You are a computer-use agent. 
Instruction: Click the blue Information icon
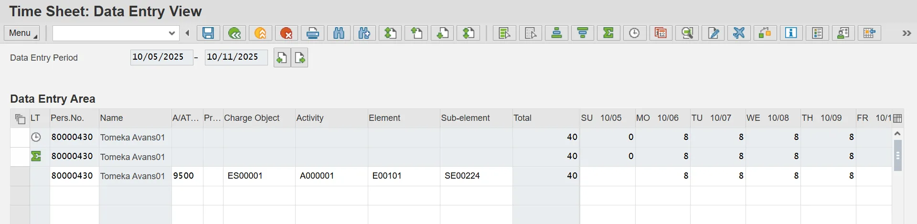(791, 33)
